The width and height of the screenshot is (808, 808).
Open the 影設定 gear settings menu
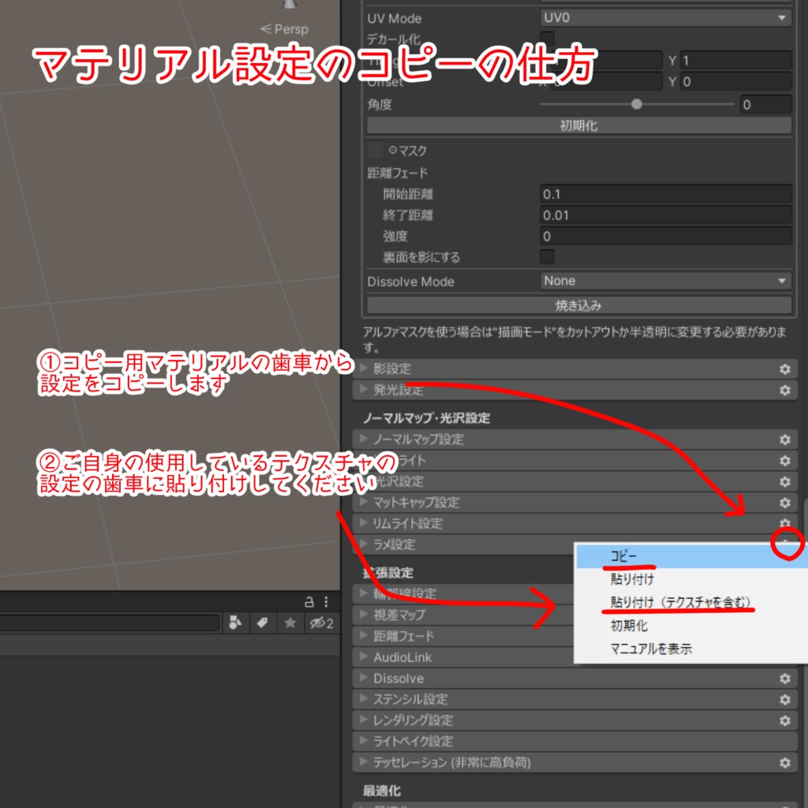784,368
